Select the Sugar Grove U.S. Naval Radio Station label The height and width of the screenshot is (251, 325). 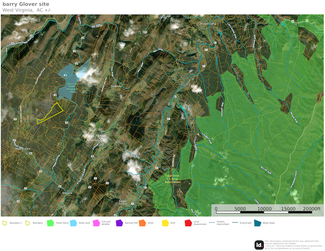click(172, 179)
